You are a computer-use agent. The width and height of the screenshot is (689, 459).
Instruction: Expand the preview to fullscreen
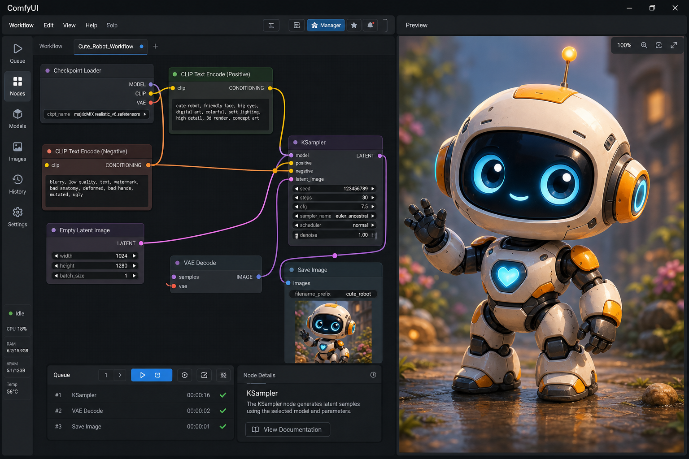[674, 45]
